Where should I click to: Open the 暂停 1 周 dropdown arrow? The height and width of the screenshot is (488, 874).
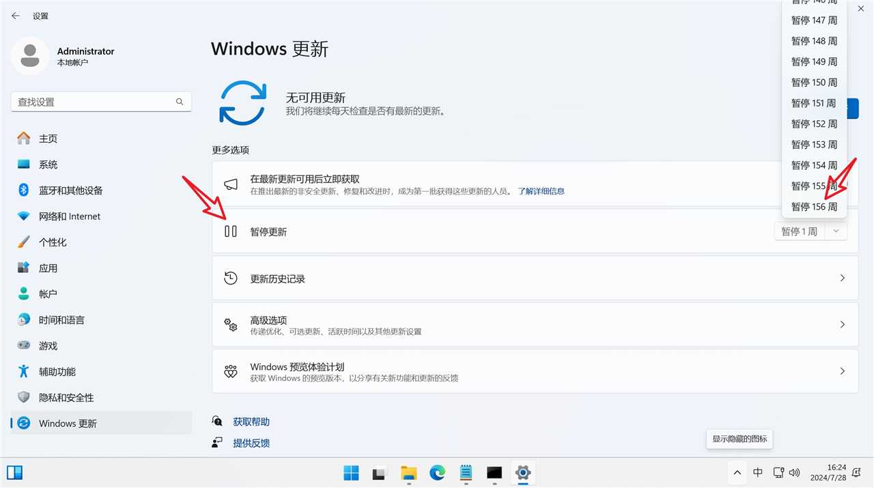click(836, 231)
